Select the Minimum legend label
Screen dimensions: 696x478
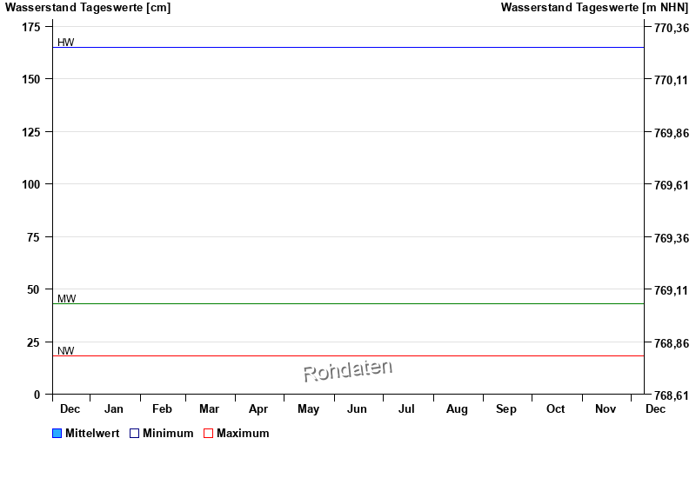[x=168, y=433]
